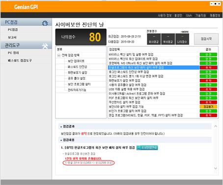The width and height of the screenshot is (223, 185).
Task: Start the check with 점검시작 button
Action: (x=206, y=39)
